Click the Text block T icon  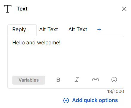coord(8,9)
